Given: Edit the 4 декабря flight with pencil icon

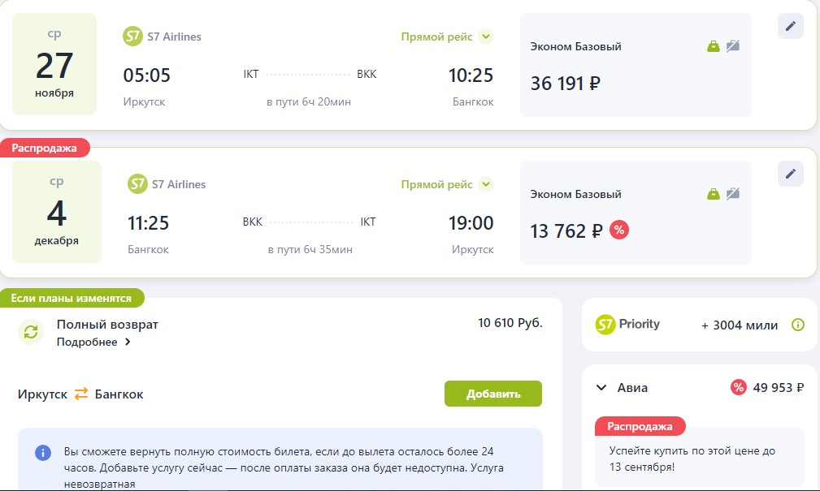Looking at the screenshot, I should 790,174.
